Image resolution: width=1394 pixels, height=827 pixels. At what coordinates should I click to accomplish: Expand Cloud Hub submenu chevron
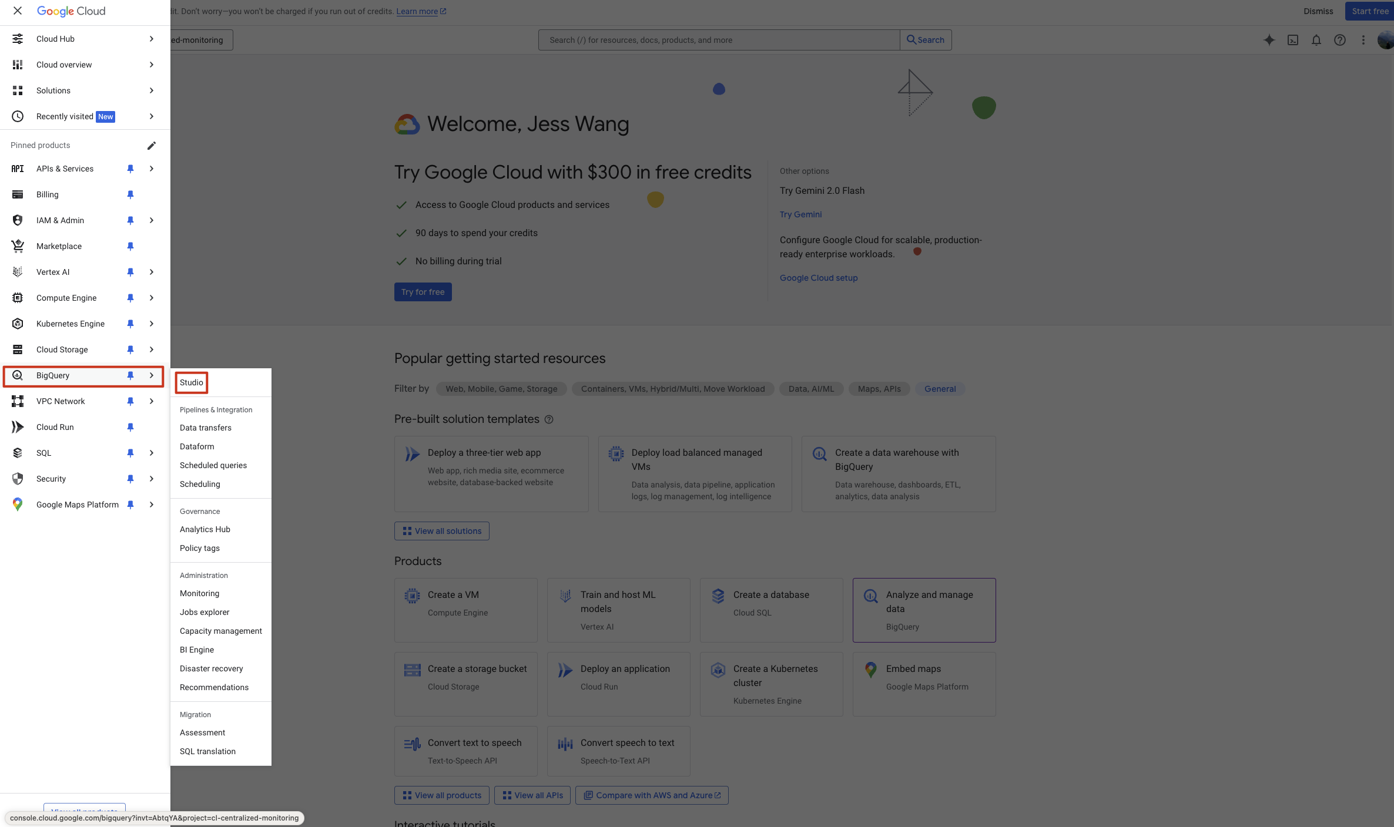tap(152, 39)
